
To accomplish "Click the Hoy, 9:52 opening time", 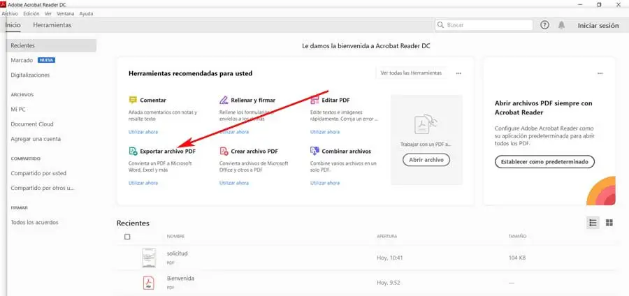I will pyautogui.click(x=389, y=283).
